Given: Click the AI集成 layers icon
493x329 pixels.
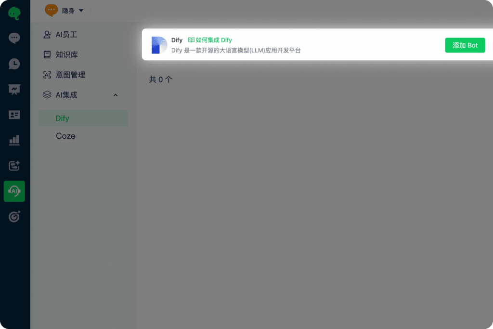Looking at the screenshot, I should [47, 95].
